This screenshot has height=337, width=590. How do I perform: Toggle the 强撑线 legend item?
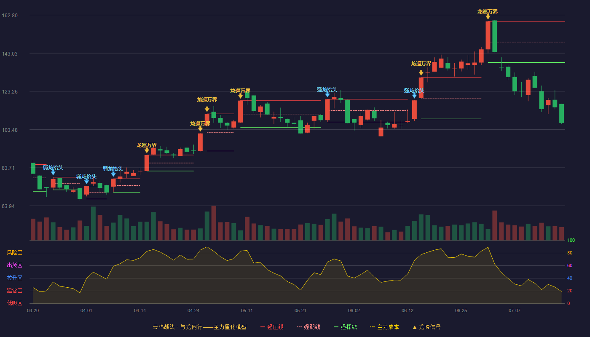(x=345, y=327)
